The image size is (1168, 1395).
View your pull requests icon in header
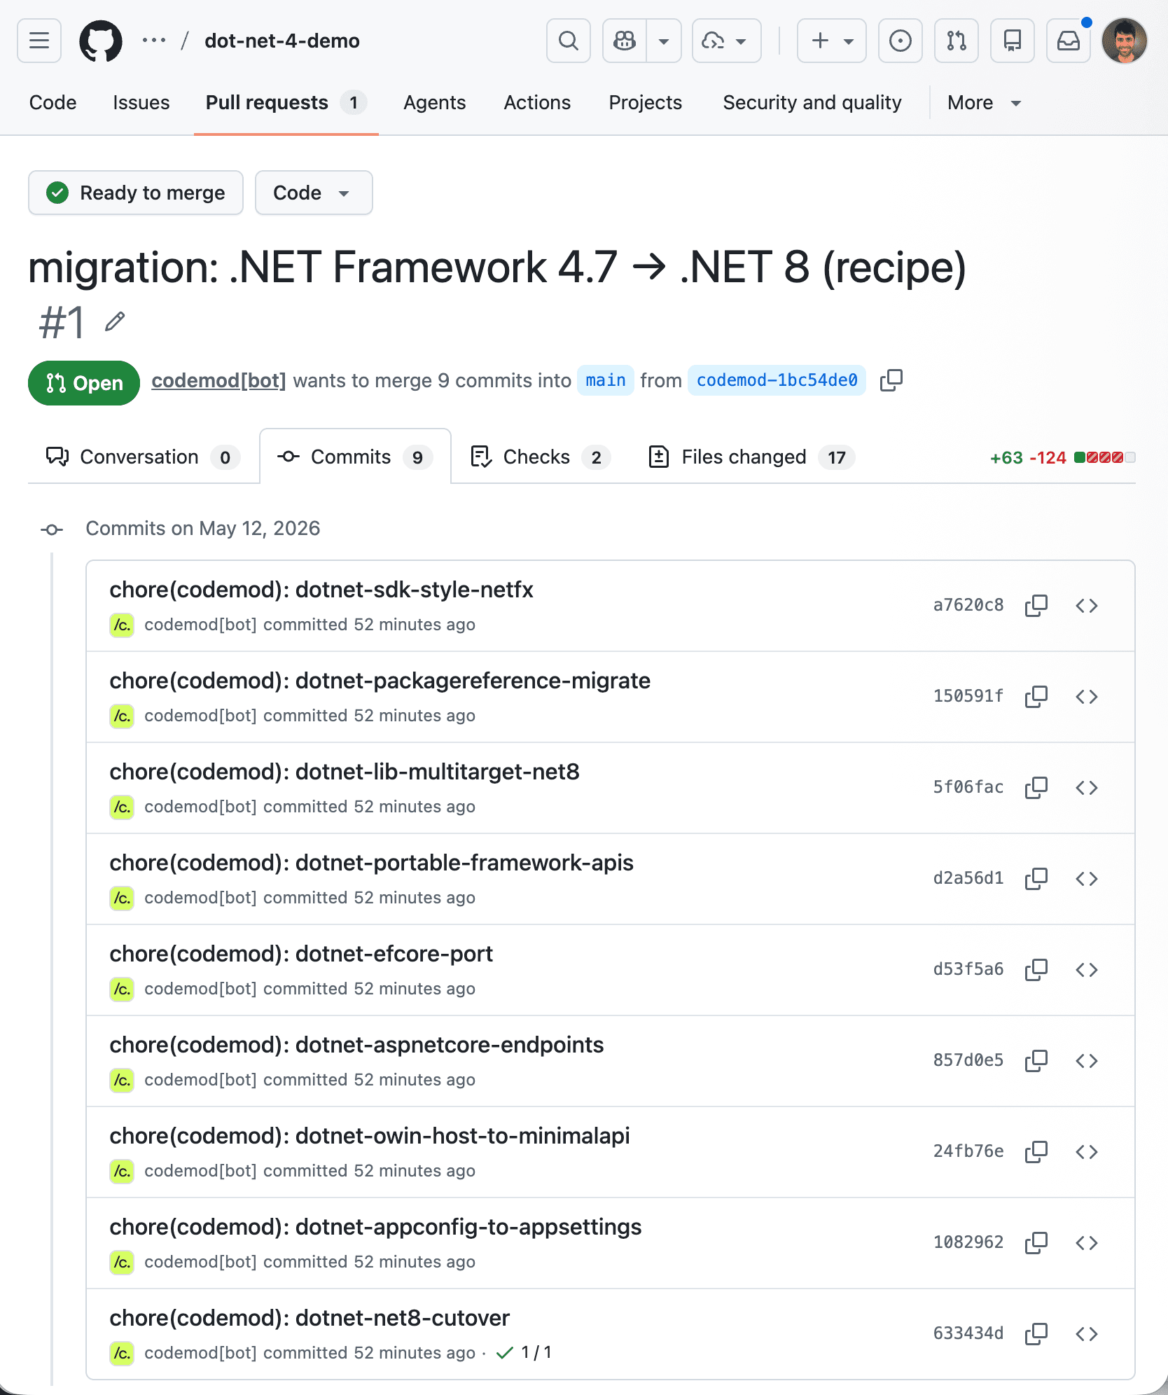pos(957,41)
